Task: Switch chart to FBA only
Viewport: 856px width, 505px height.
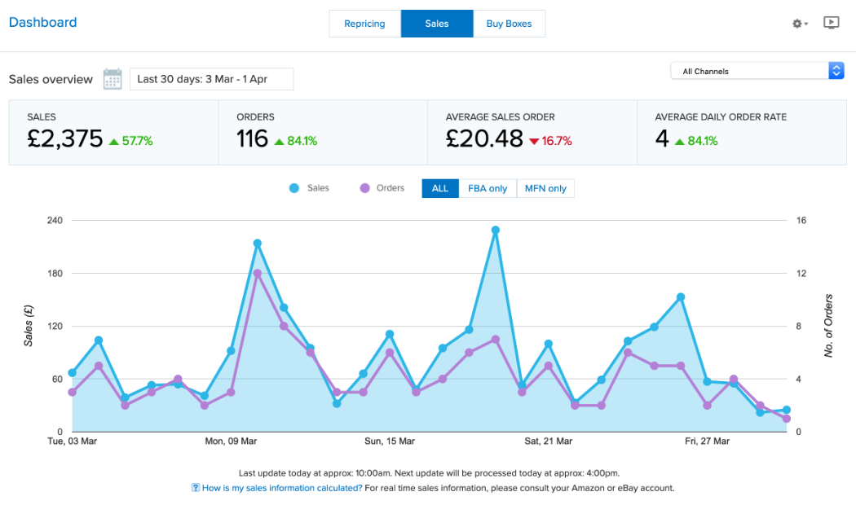Action: pos(488,188)
